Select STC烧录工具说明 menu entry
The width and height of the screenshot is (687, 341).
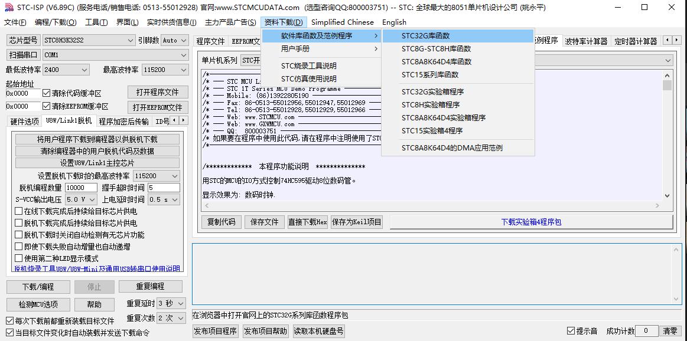click(x=321, y=65)
